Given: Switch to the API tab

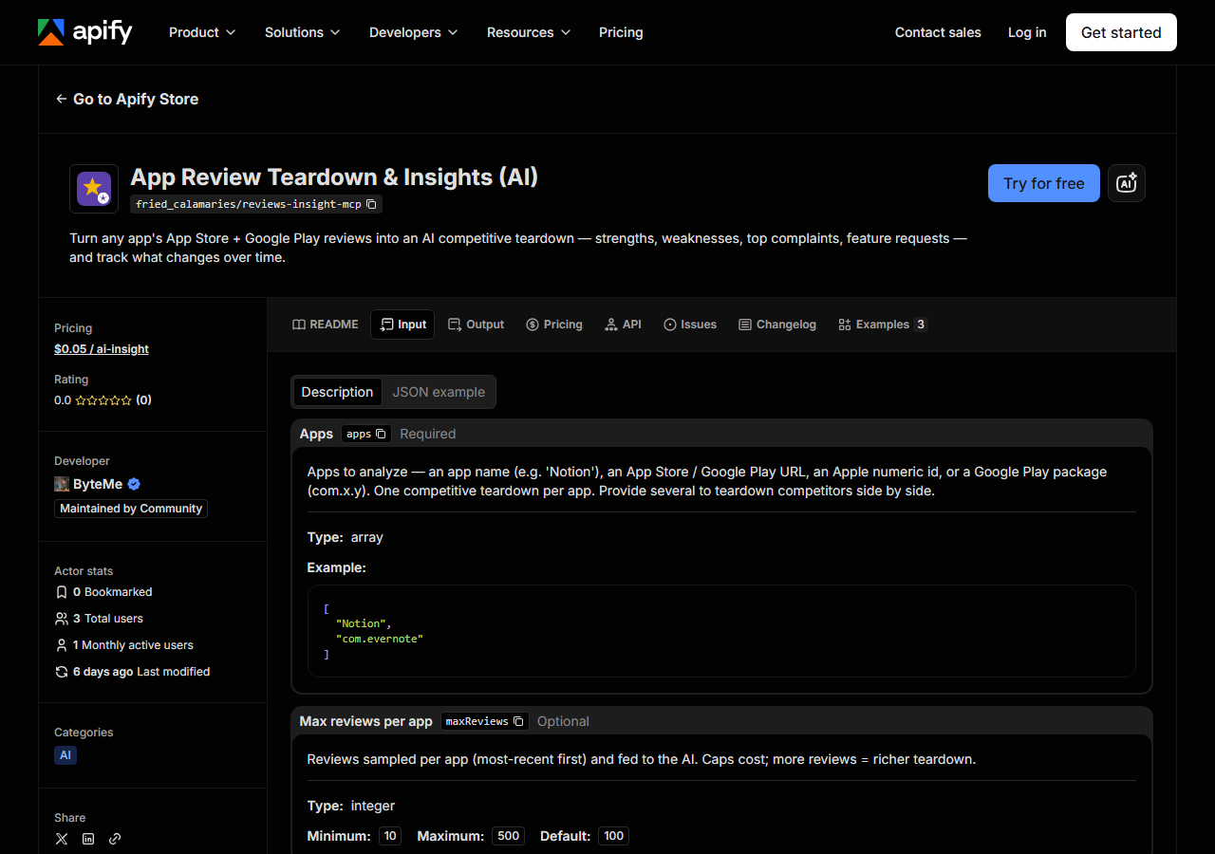Looking at the screenshot, I should (x=624, y=325).
